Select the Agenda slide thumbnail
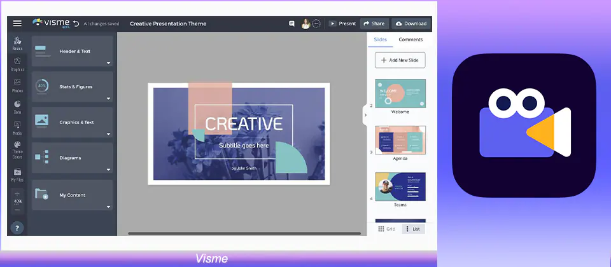Viewport: 611px width, 267px height. pyautogui.click(x=400, y=140)
